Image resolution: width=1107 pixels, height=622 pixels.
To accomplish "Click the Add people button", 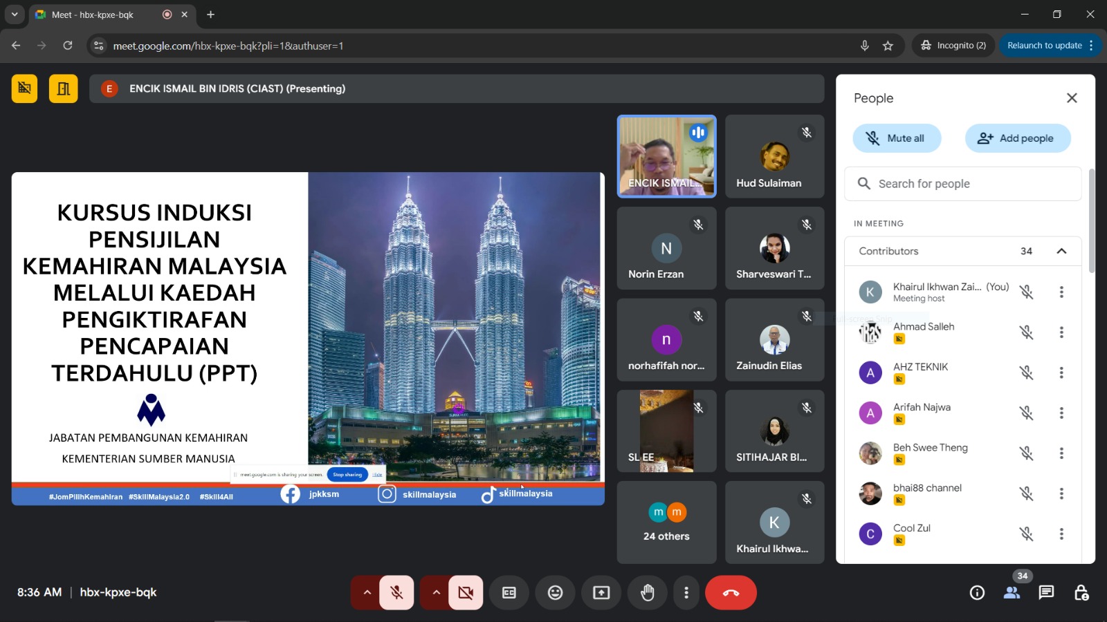I will tap(1017, 138).
